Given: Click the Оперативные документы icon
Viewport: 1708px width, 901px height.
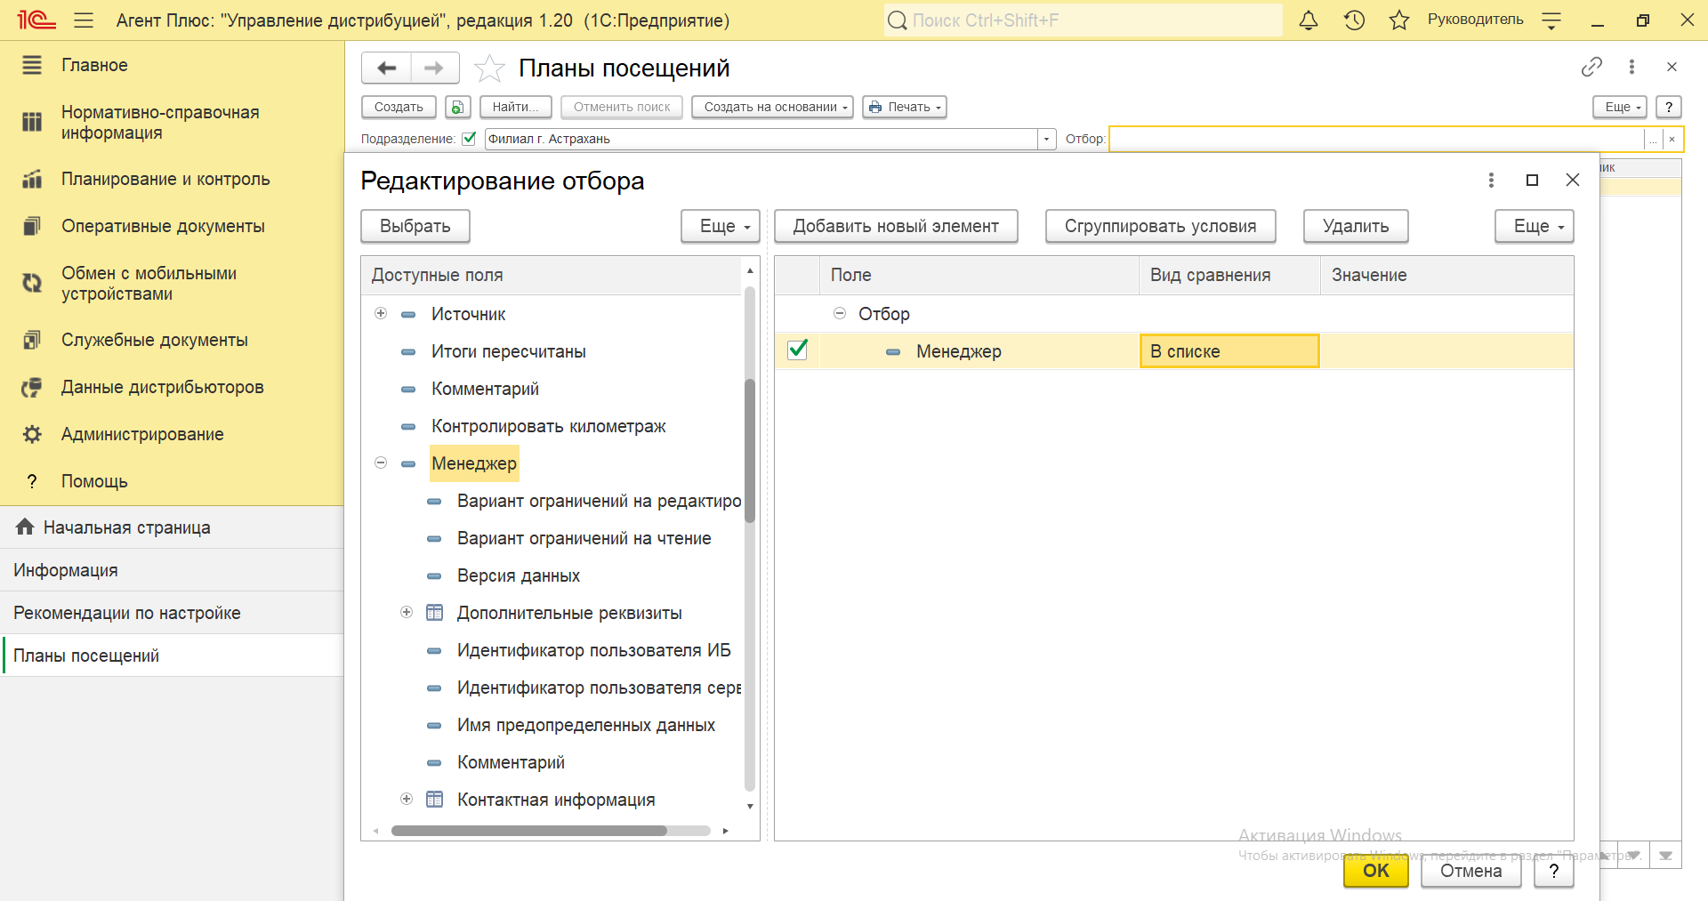Looking at the screenshot, I should pos(32,226).
